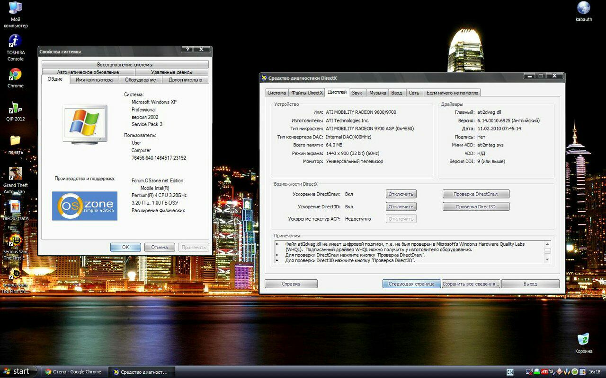The height and width of the screenshot is (378, 606).
Task: Run the Проверка Direct3D test
Action: 476,206
